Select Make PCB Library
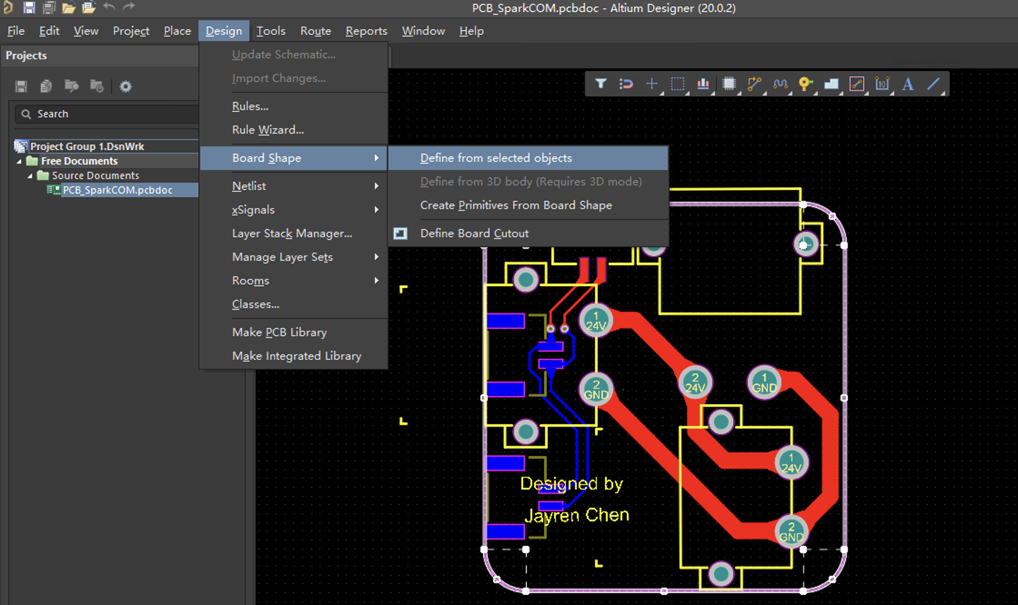 coord(294,332)
